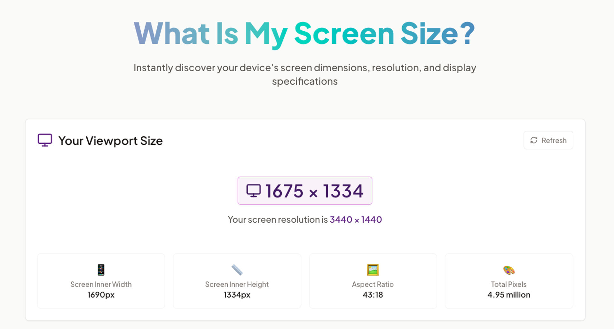The height and width of the screenshot is (329, 614).
Task: Click the framed picture icon above Aspect Ratio
Action: 373,270
